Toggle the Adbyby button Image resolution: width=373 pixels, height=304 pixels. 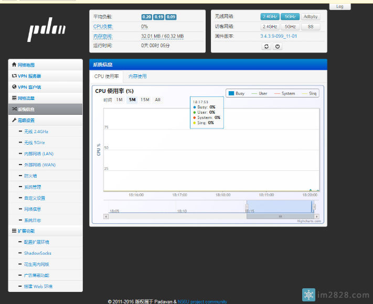[x=311, y=17]
